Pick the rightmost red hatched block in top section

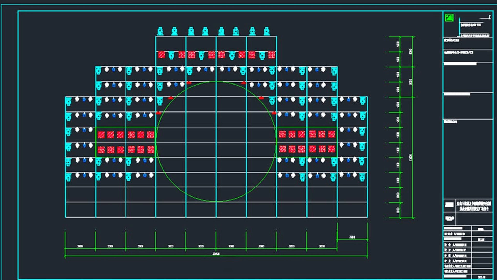[x=272, y=54]
